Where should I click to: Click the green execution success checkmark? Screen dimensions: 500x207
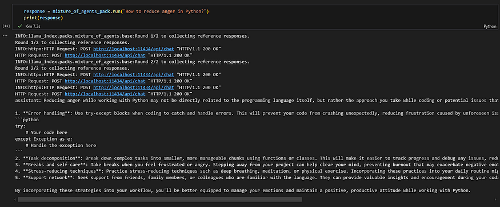[x=20, y=26]
